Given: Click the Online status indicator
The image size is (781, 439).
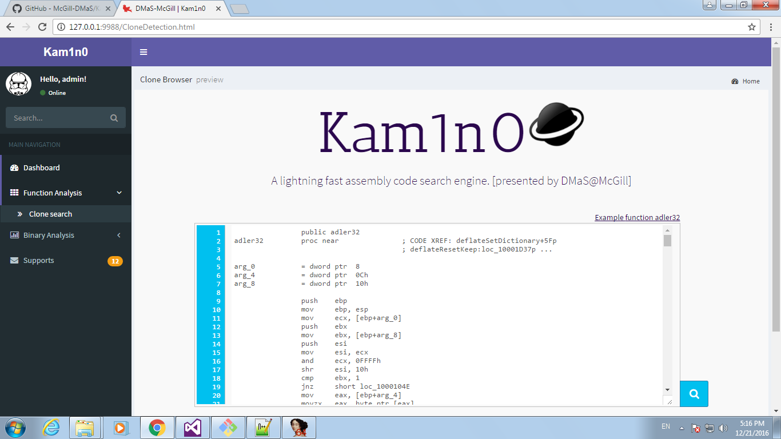Looking at the screenshot, I should (53, 93).
